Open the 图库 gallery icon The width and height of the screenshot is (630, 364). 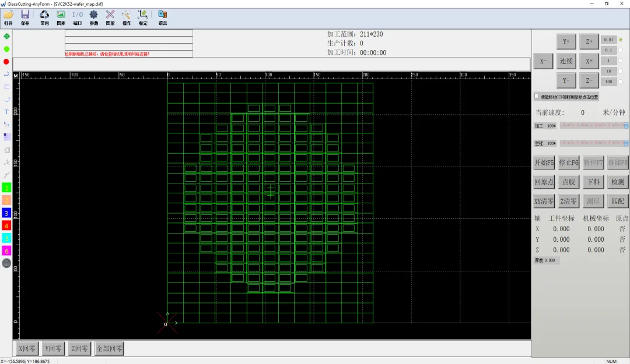[x=61, y=17]
